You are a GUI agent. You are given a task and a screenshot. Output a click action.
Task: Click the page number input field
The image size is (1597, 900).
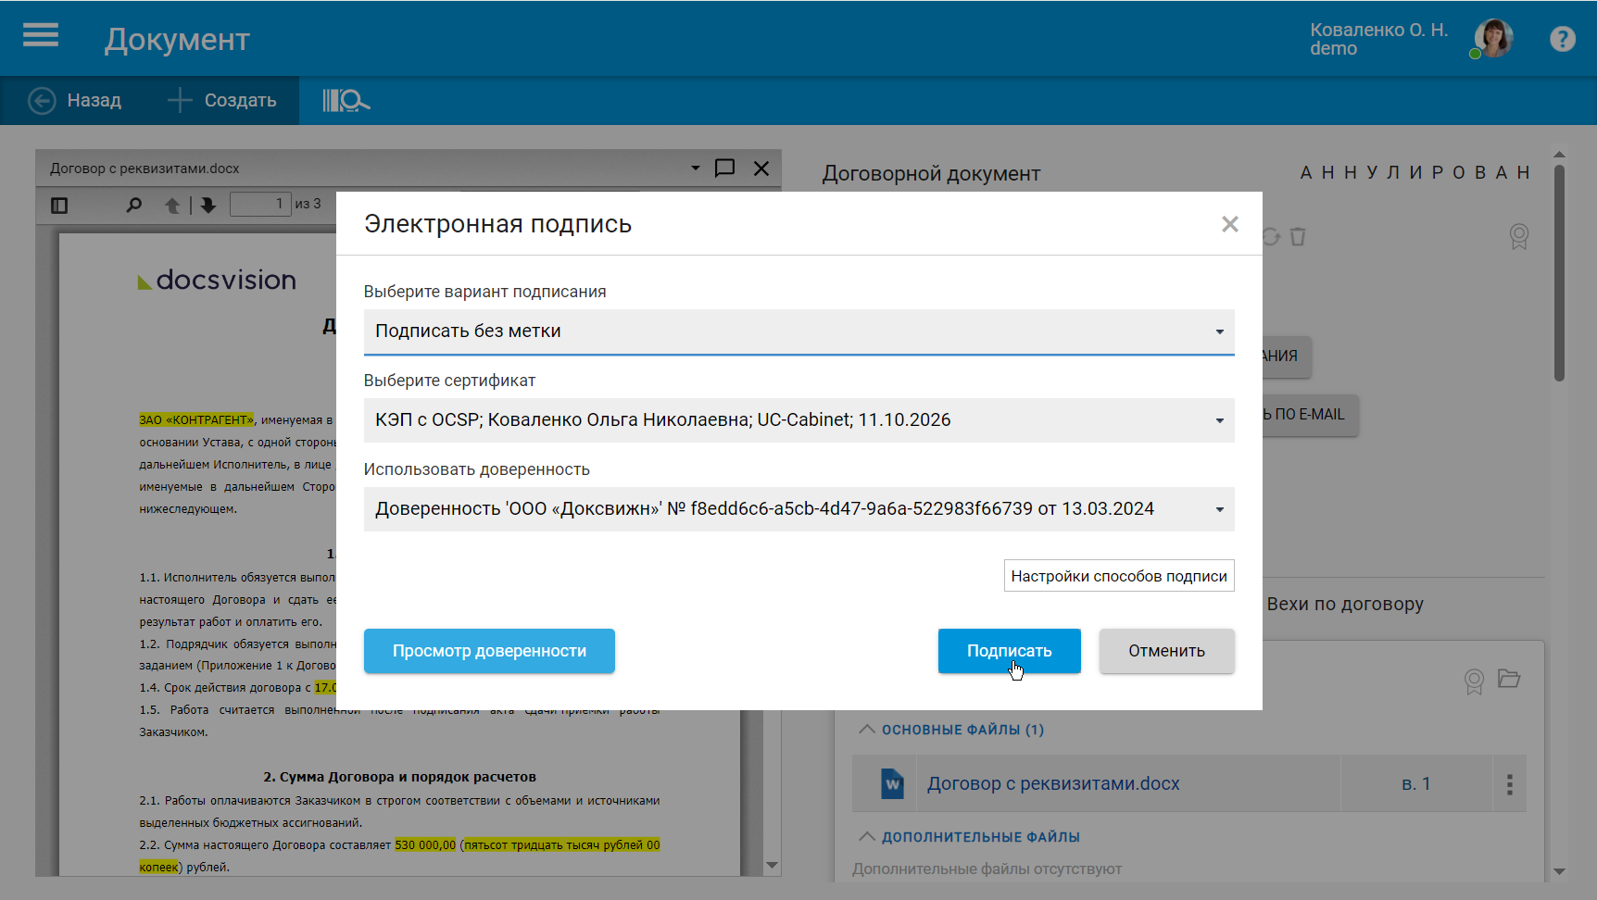[x=259, y=204]
